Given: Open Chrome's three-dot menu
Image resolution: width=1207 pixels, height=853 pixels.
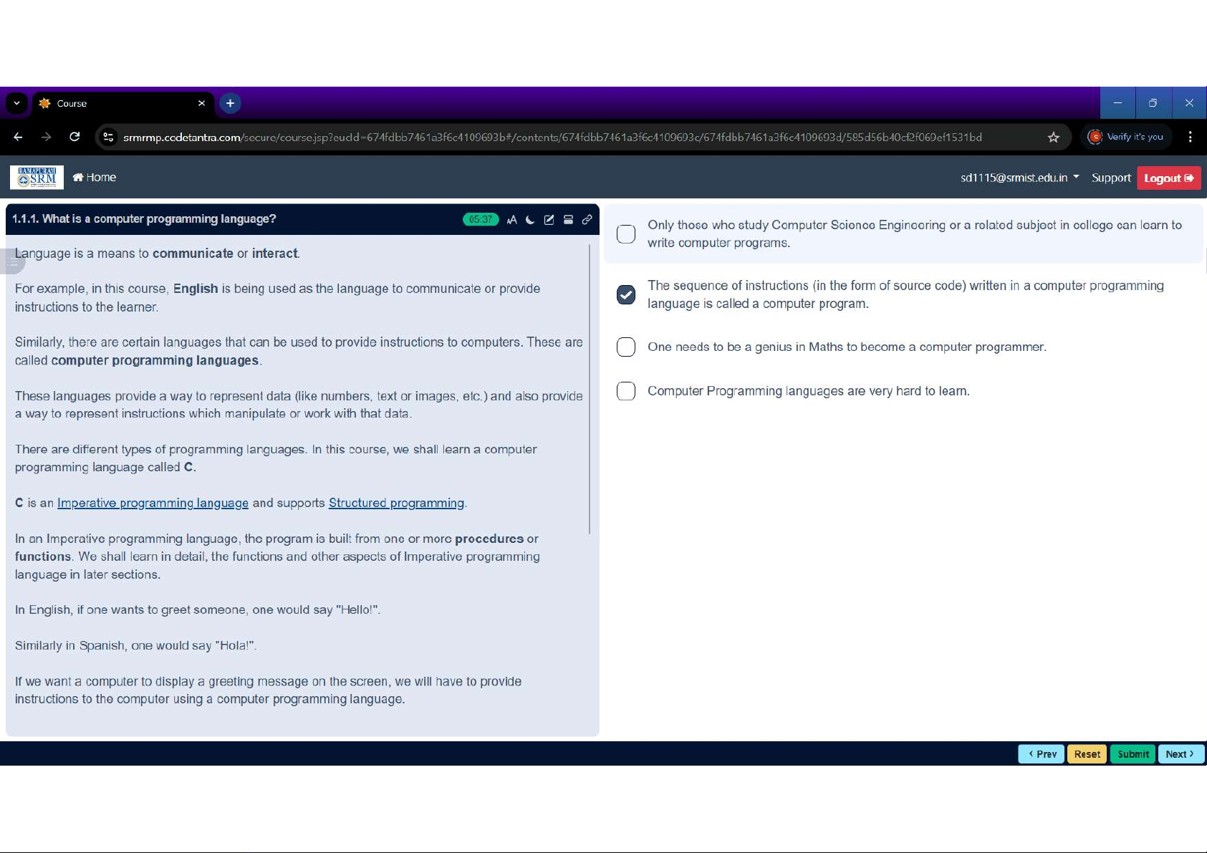Looking at the screenshot, I should (x=1190, y=137).
